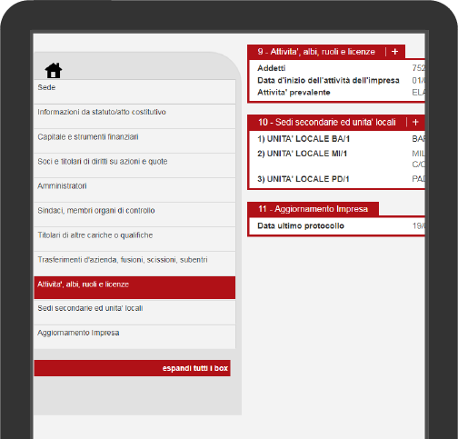458x439 pixels.
Task: Click section header 9 - Attivita', albi, ruoli
Action: (316, 52)
